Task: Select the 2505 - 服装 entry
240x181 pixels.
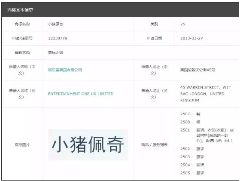Action: click(192, 173)
